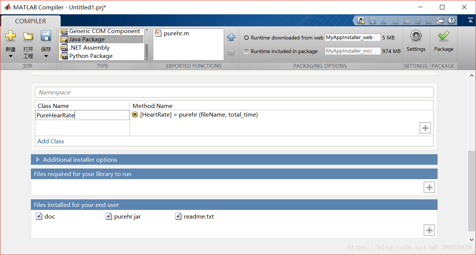Image resolution: width=476 pixels, height=255 pixels.
Task: Click the copy icon in quick access
Action: point(395,21)
